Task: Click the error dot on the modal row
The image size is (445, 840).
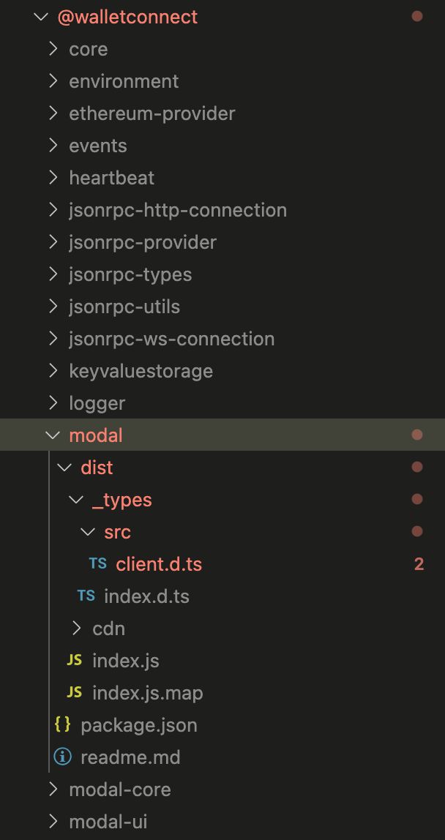Action: click(417, 435)
